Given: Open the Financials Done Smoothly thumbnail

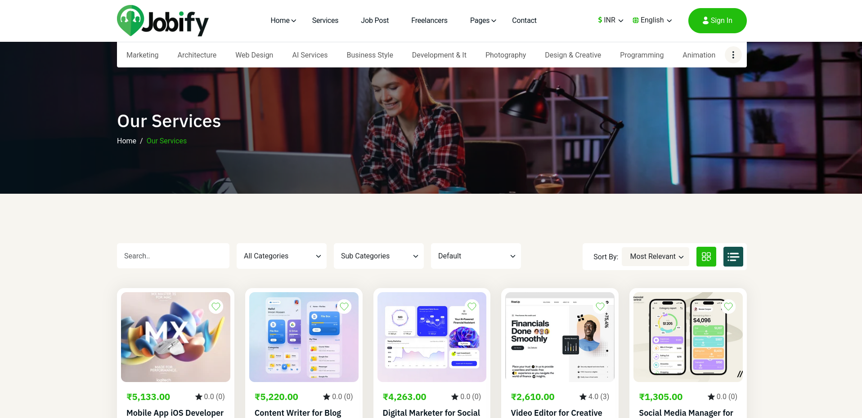Looking at the screenshot, I should click(559, 337).
